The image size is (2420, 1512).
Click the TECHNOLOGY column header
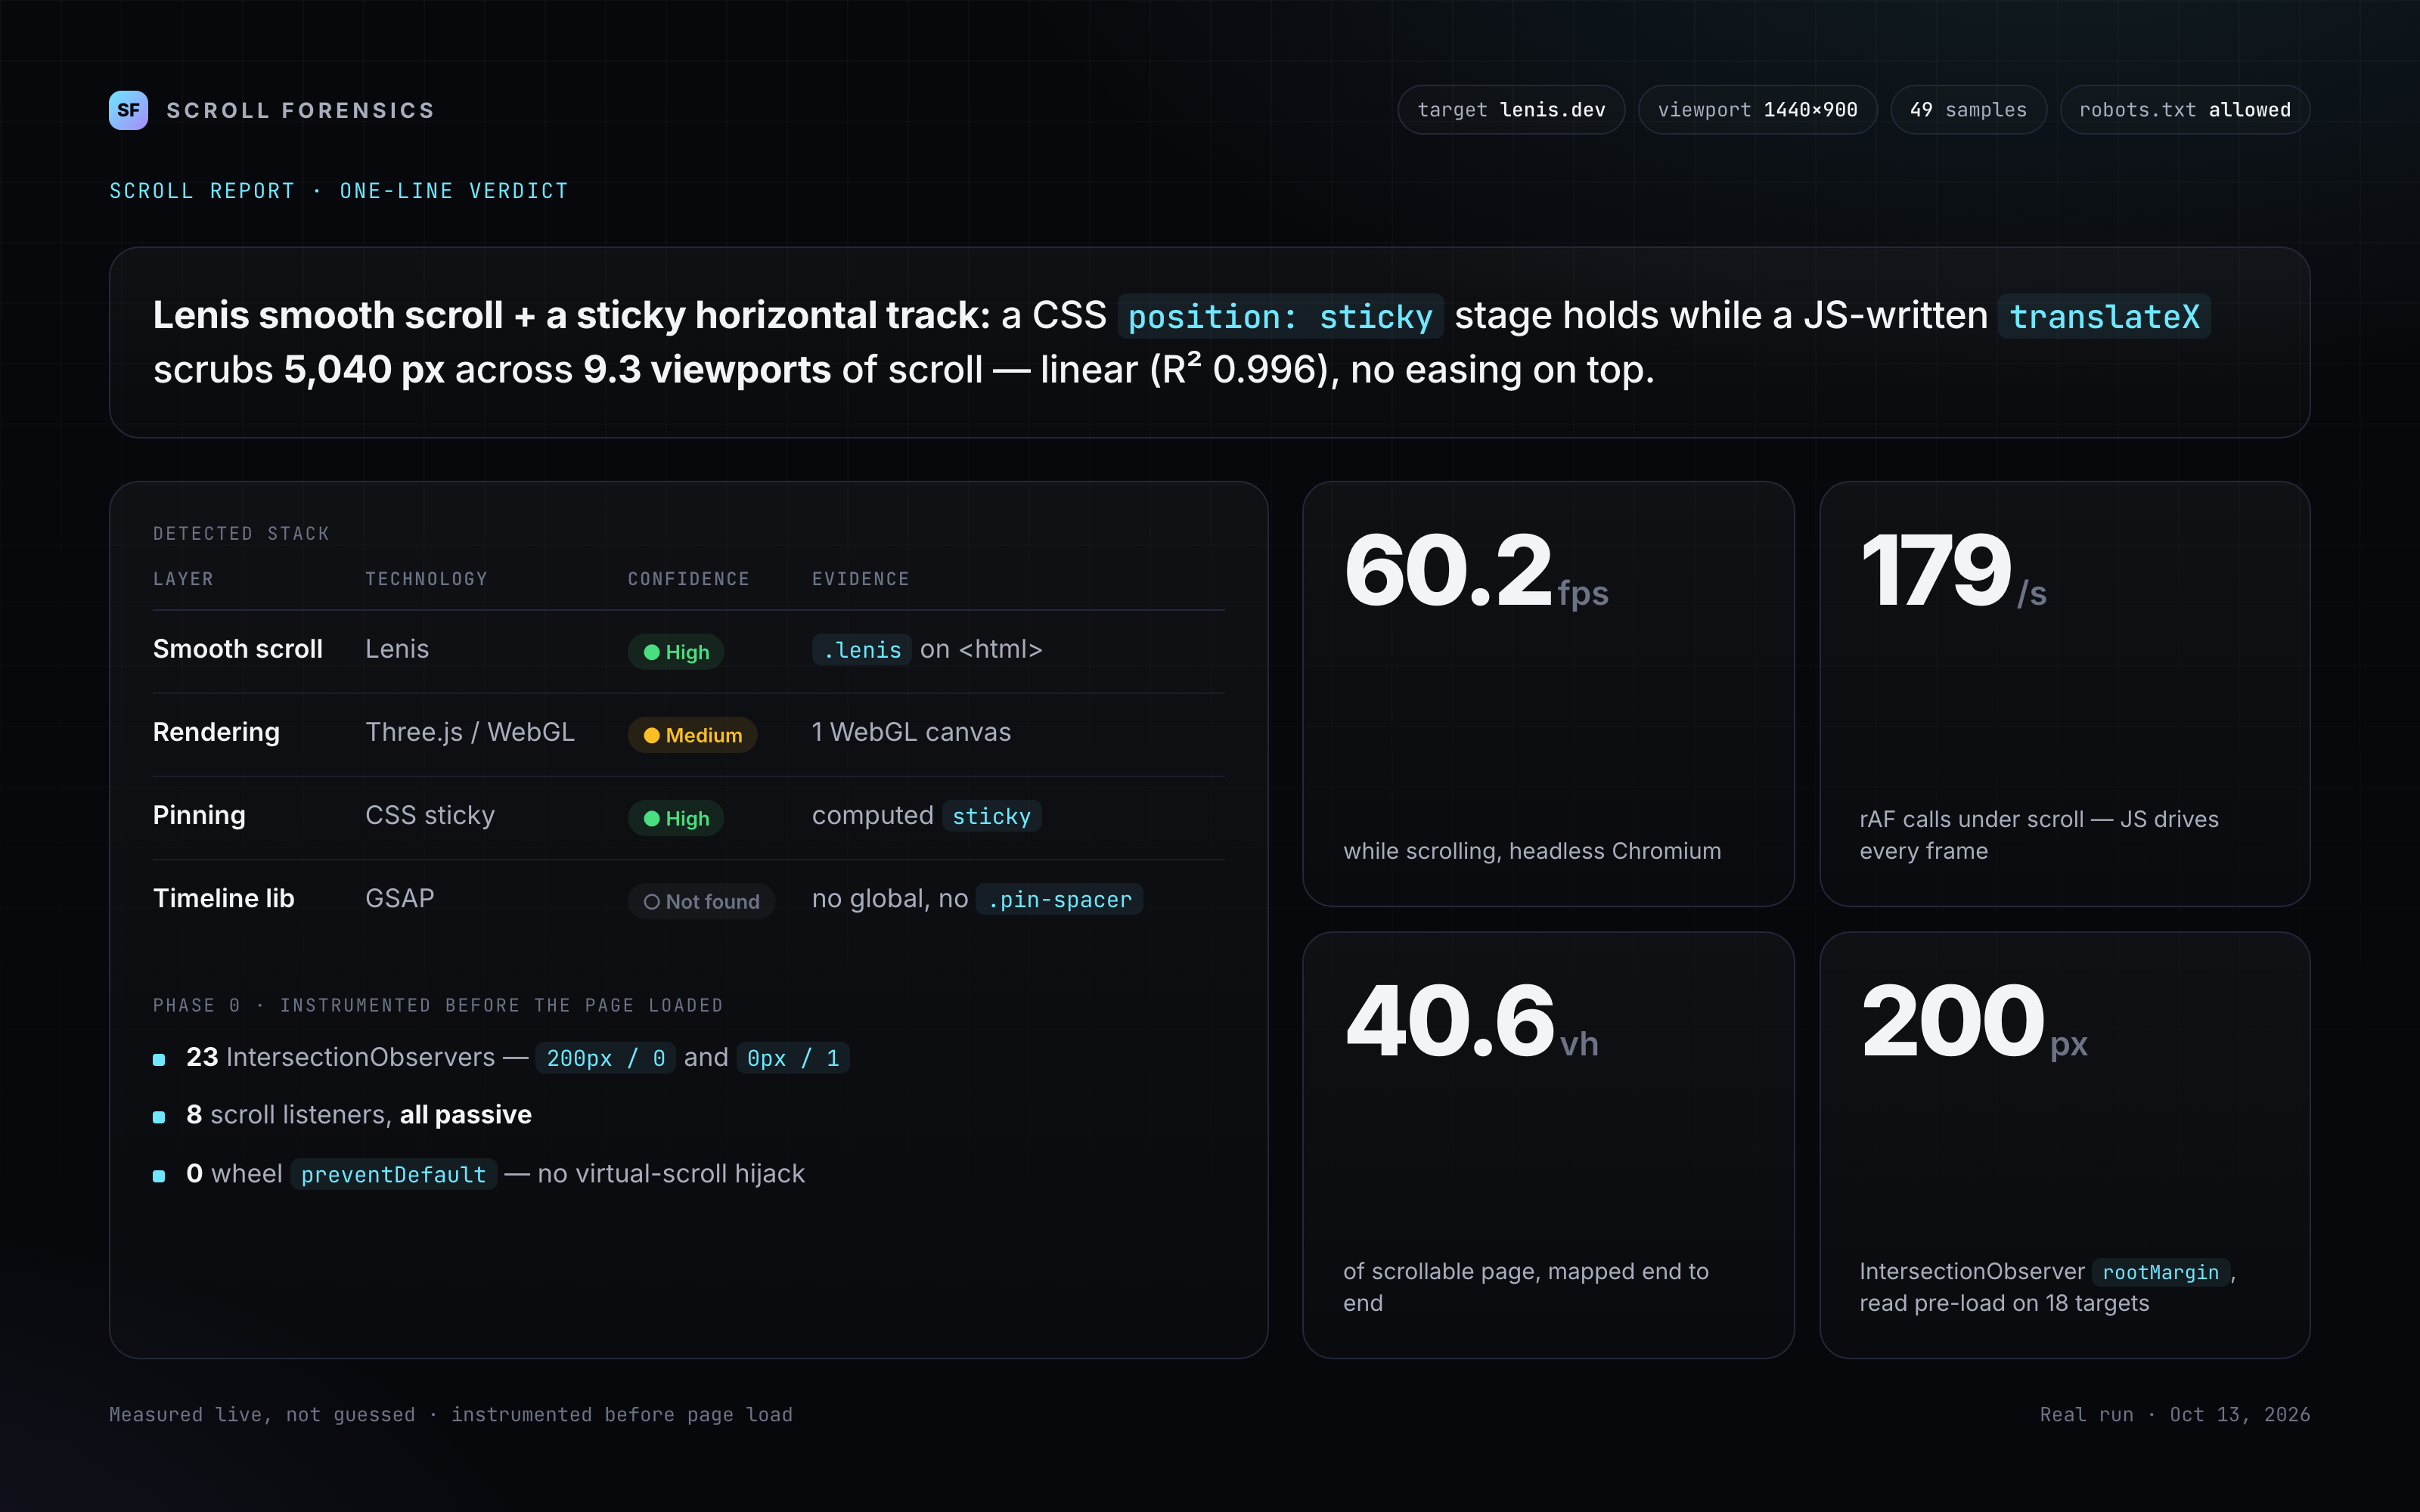(426, 579)
